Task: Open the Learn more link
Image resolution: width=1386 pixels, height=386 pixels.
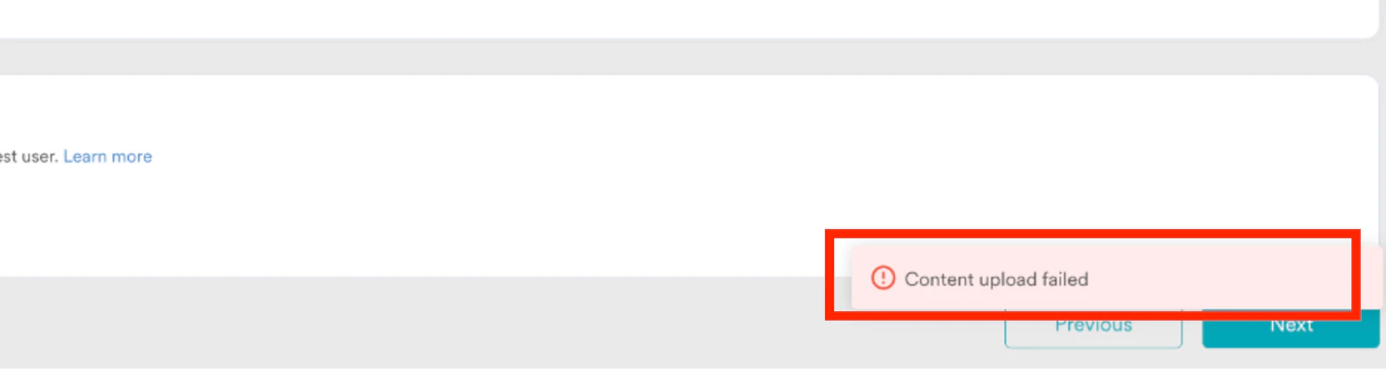Action: [x=108, y=156]
